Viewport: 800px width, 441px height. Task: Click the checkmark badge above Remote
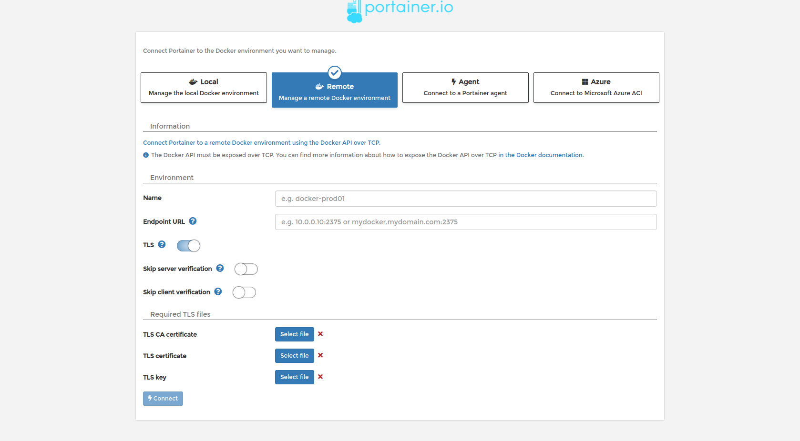click(335, 73)
